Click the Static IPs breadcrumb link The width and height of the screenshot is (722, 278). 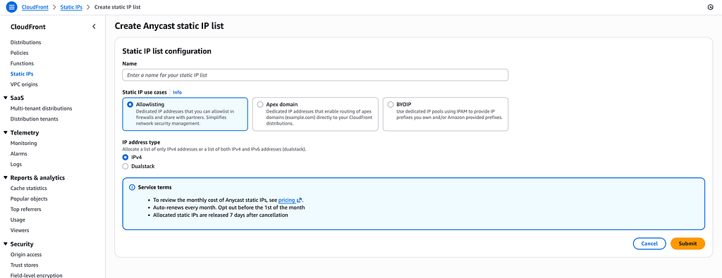pos(71,7)
